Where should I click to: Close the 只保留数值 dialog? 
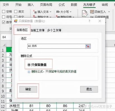pos(100,21)
